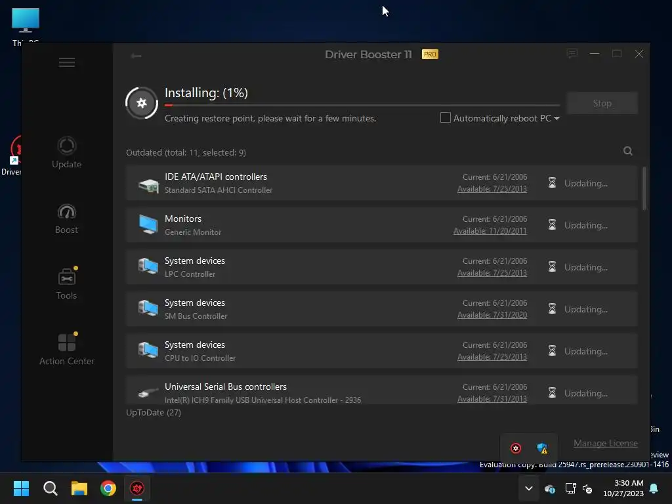Click the Stop button

pos(602,103)
